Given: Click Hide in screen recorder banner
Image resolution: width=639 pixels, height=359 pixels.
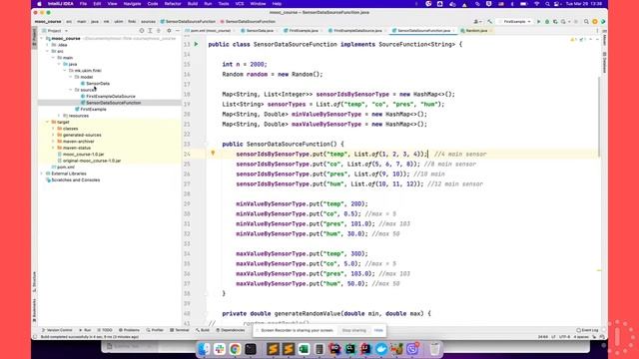Looking at the screenshot, I should pos(378,330).
